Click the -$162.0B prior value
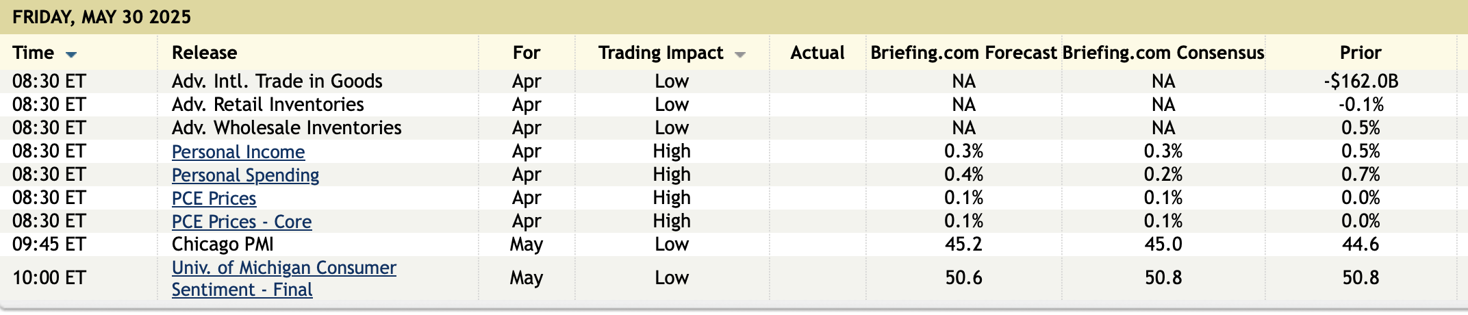 coord(1361,81)
